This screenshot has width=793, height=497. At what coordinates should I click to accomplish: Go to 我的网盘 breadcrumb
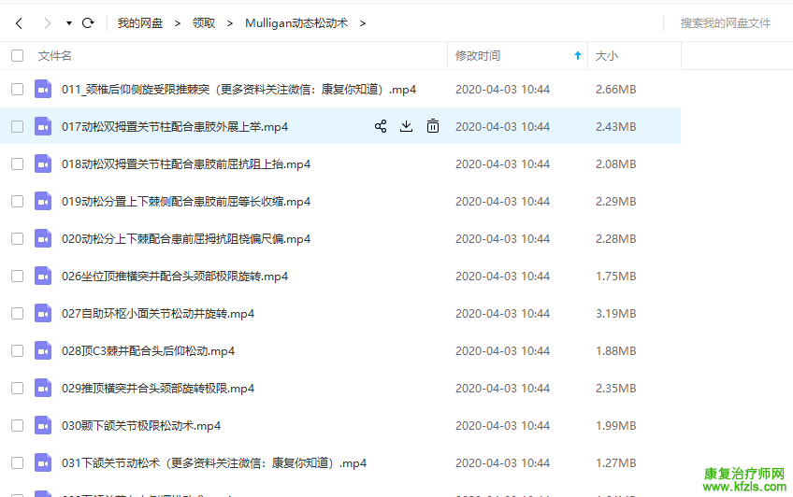point(140,22)
